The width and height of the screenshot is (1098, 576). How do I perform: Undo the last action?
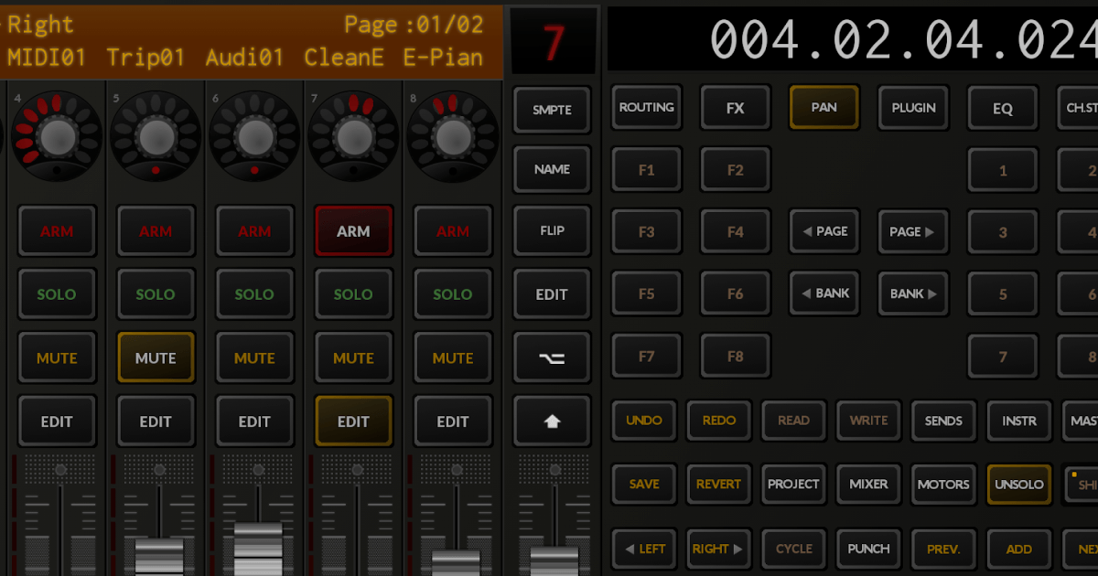(644, 421)
